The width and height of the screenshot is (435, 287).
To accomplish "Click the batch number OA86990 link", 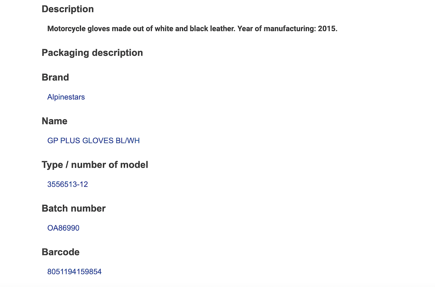I will click(63, 228).
